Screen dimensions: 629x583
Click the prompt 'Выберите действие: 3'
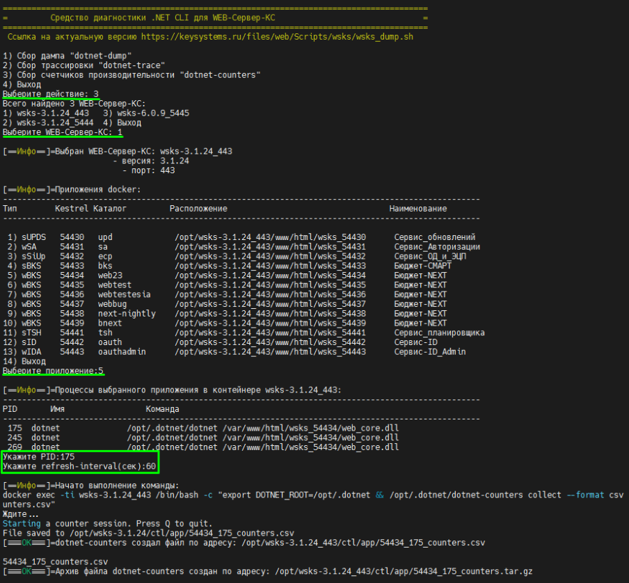(x=51, y=94)
